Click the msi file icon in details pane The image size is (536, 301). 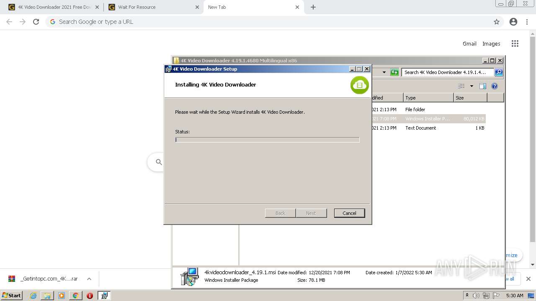click(189, 276)
